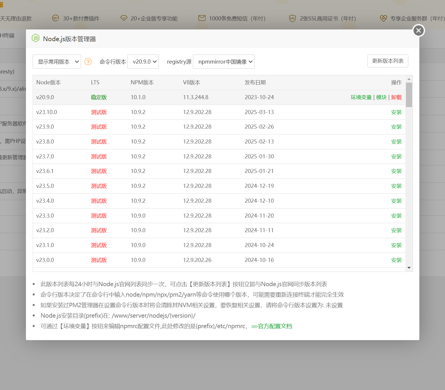This screenshot has width=445, height=390.
Task: Click the scrollbar up arrow in version list
Action: (x=409, y=79)
